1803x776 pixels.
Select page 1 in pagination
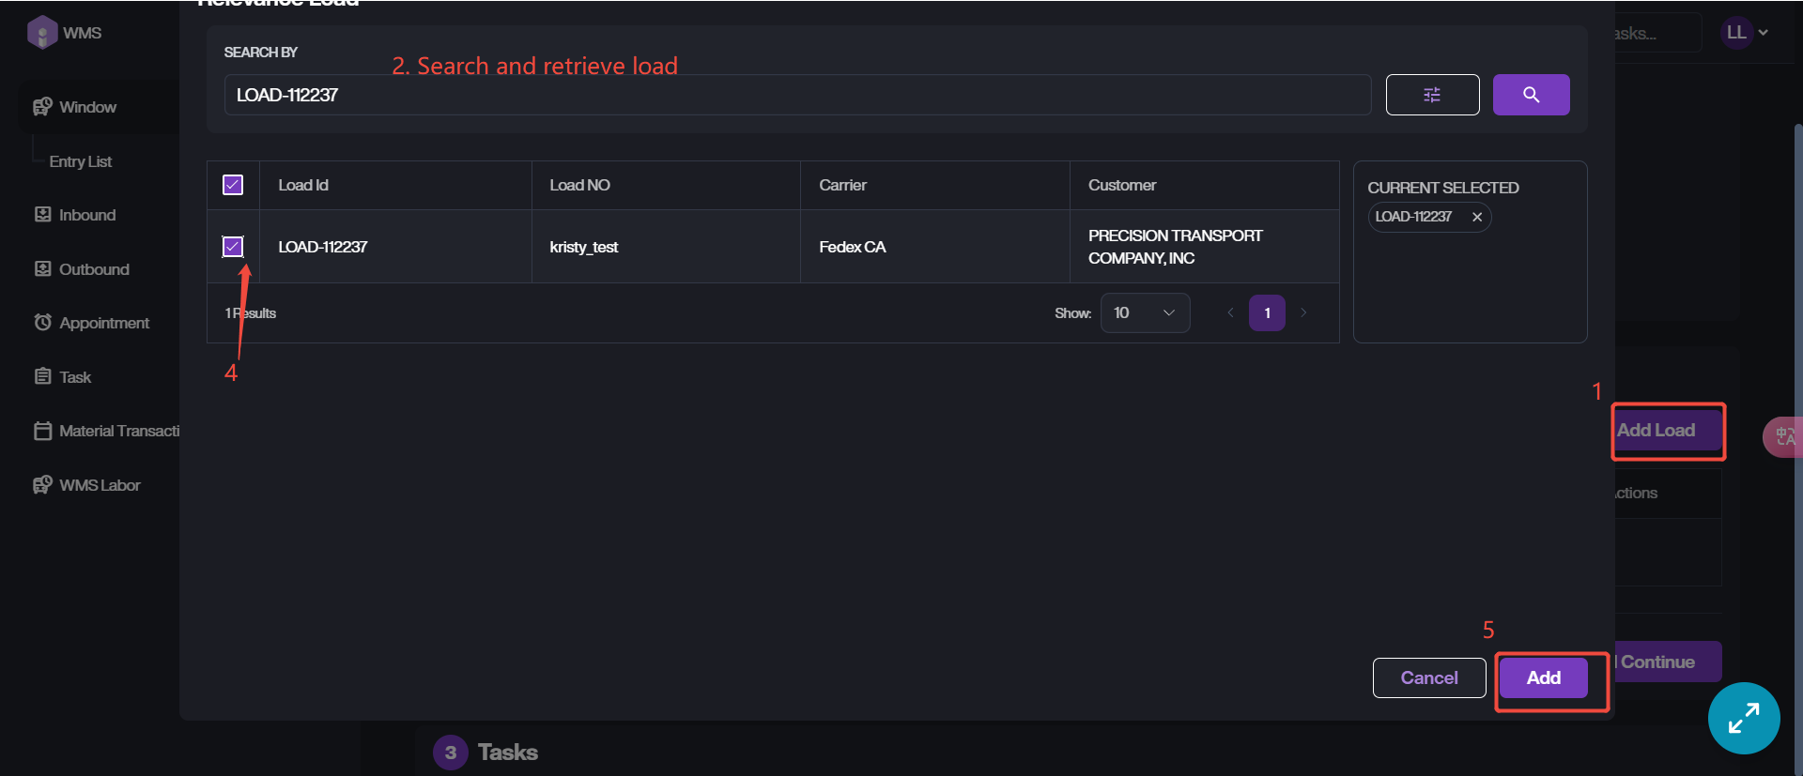pos(1267,313)
